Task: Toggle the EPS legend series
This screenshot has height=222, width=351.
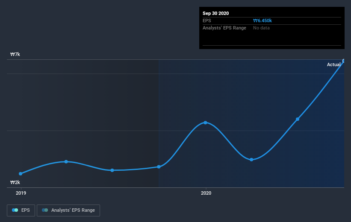Action: 21,210
